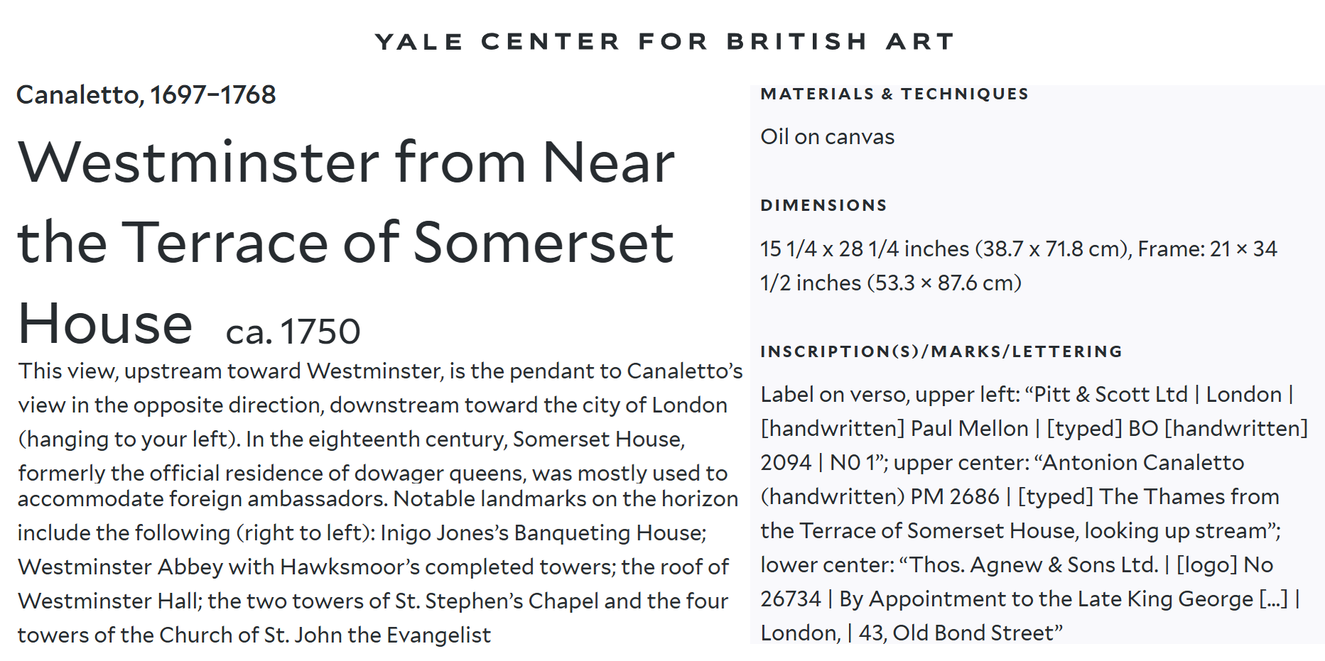Viewport: 1325px width, 661px height.
Task: Click the dimensions value starting '15 1/4 x 28 1/4 inches'
Action: [1018, 266]
